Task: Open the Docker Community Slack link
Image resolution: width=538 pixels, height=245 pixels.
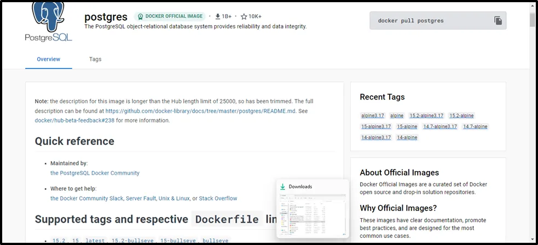Action: coord(86,199)
